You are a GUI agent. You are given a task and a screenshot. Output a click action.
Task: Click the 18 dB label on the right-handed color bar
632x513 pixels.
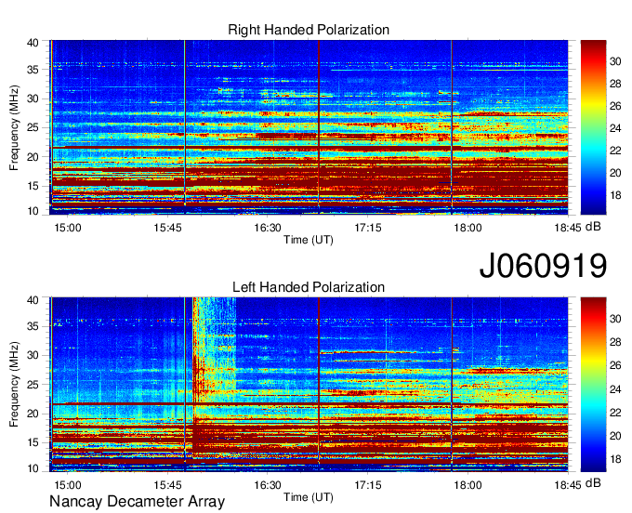[615, 195]
